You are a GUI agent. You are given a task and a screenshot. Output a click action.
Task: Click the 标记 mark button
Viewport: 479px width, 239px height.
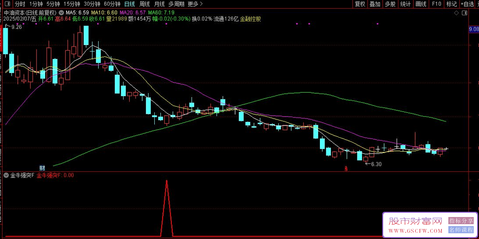(x=452, y=4)
